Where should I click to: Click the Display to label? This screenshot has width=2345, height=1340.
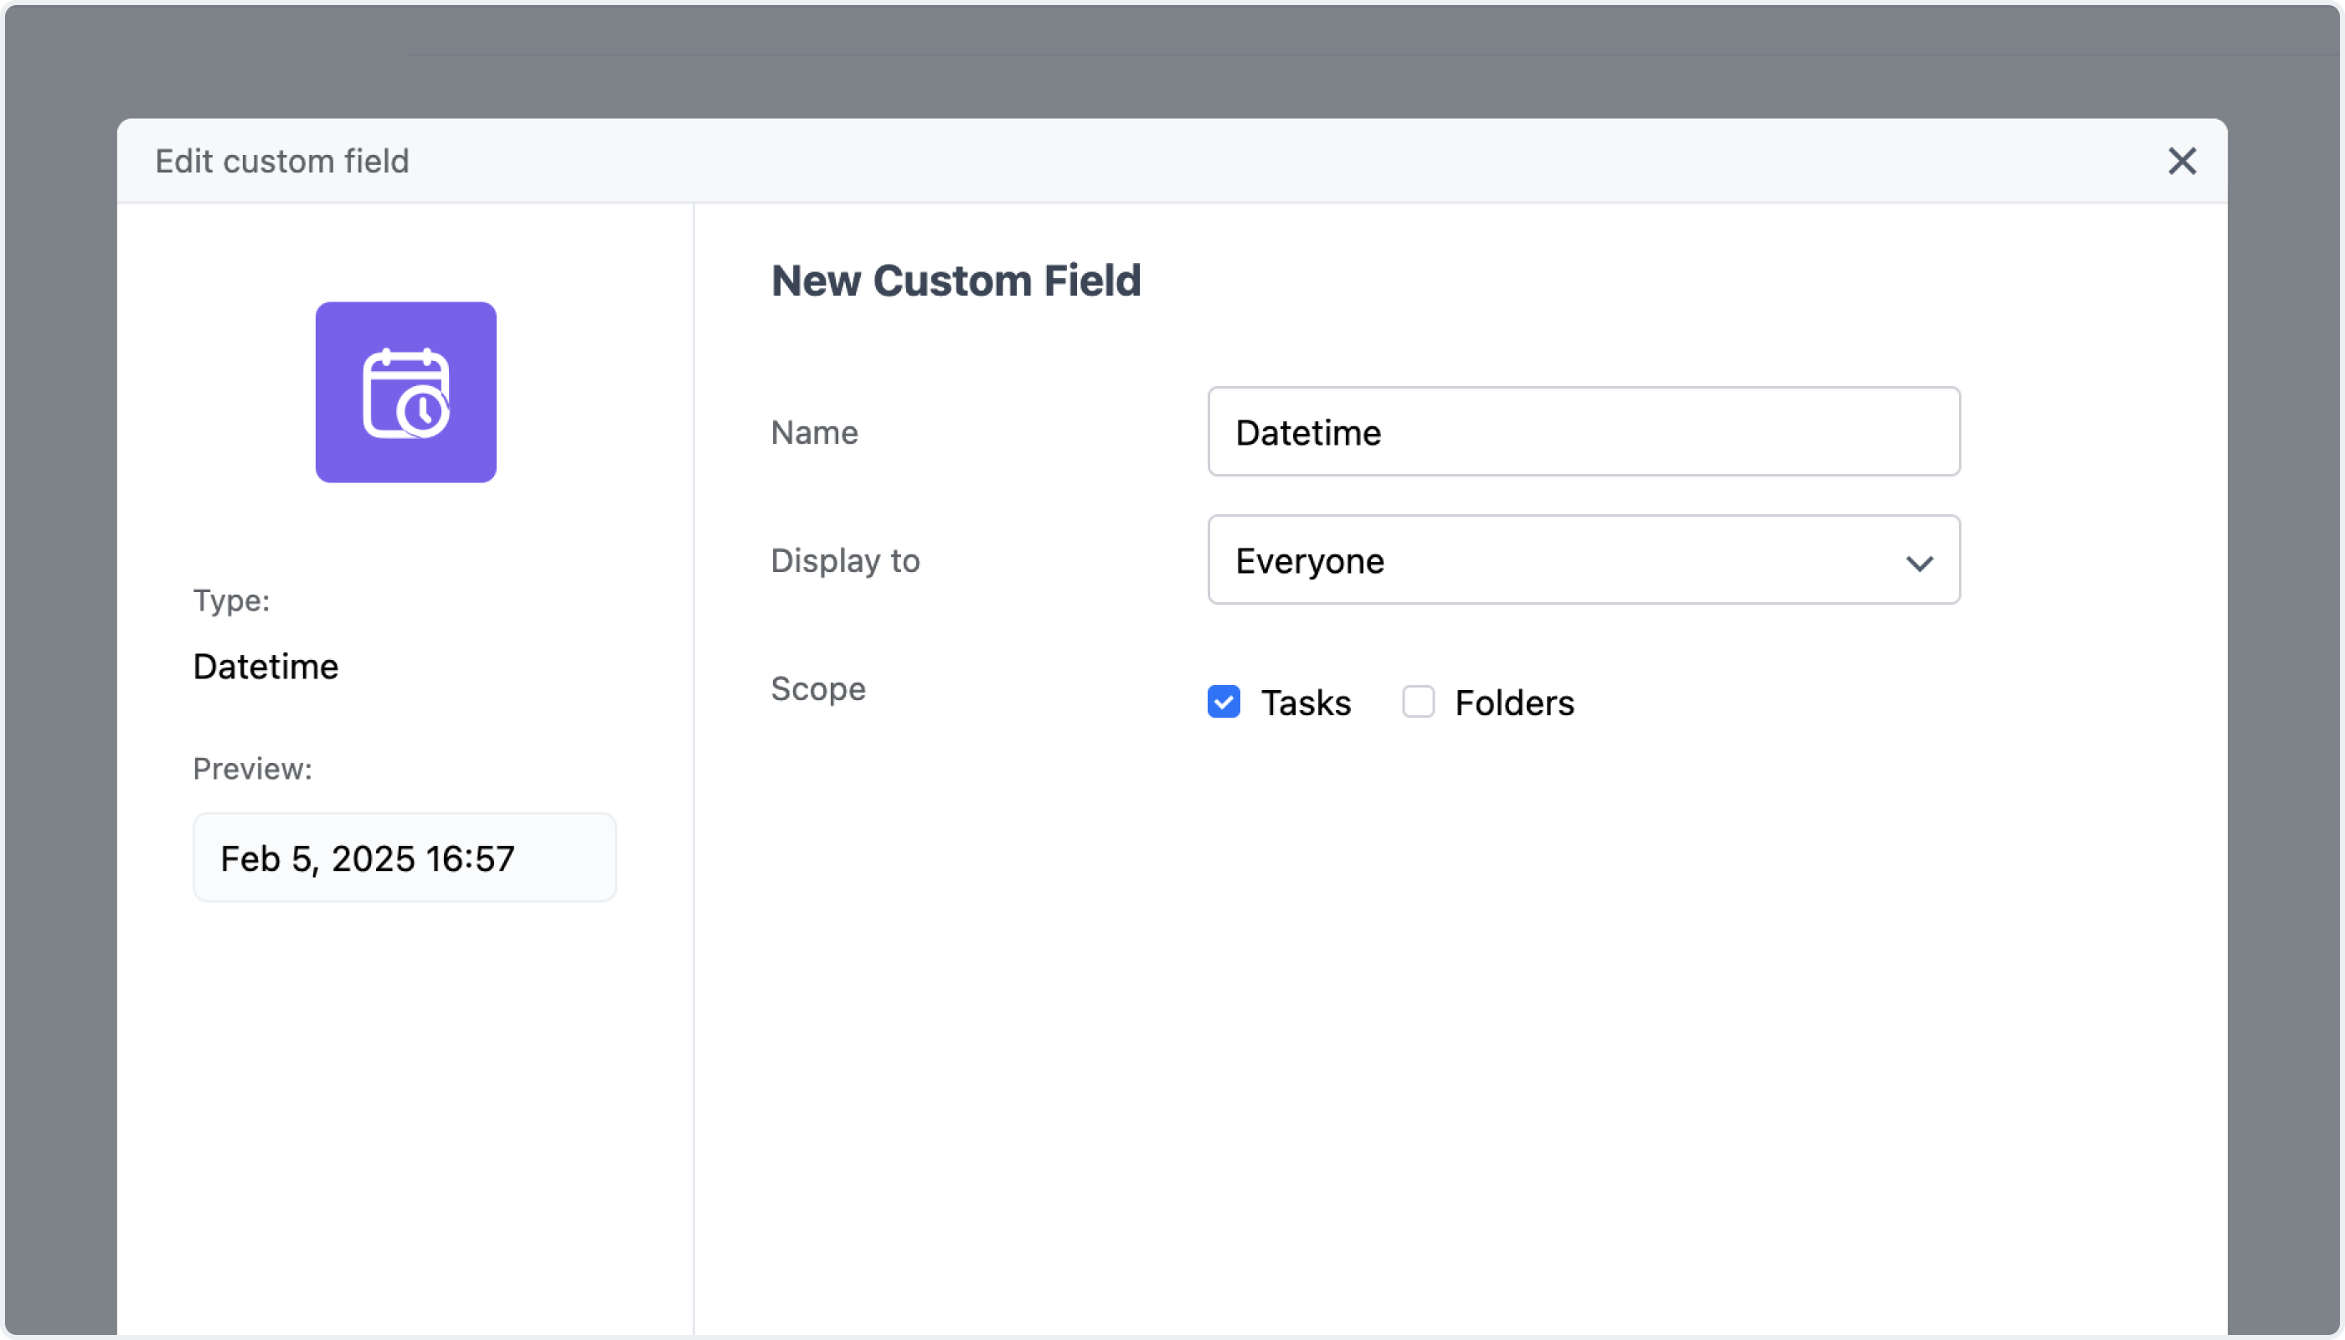point(845,561)
